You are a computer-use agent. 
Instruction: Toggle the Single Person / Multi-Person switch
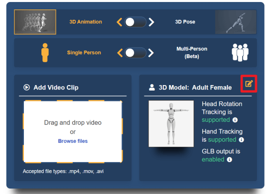coord(135,53)
